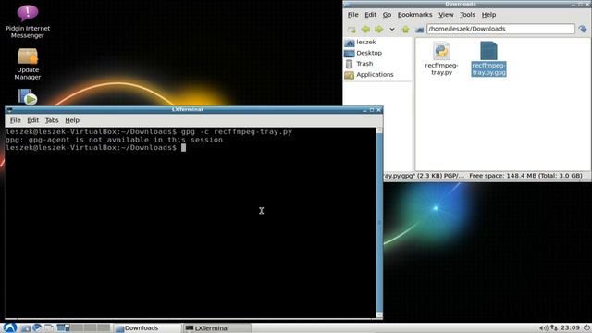Open Tools menu in file manager
Screen dimensions: 592x333
point(467,15)
